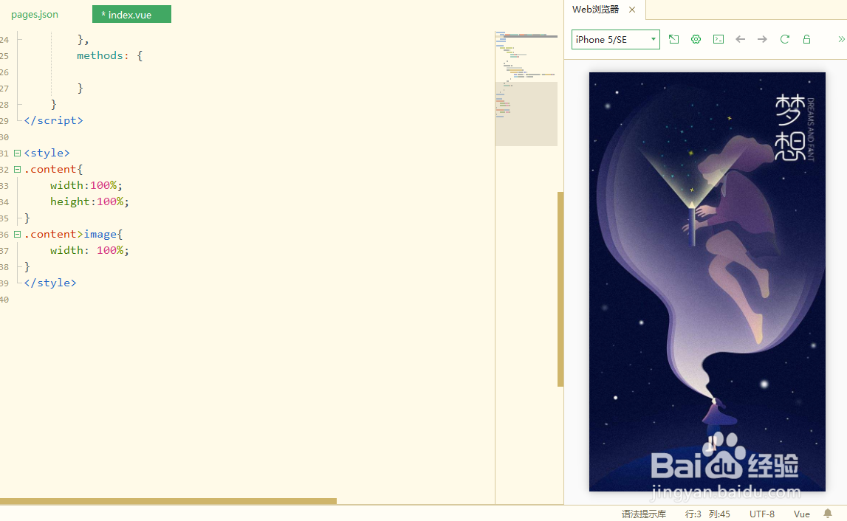The width and height of the screenshot is (847, 521).
Task: Click the rotate-screen icon in browser toolbar
Action: pyautogui.click(x=673, y=39)
